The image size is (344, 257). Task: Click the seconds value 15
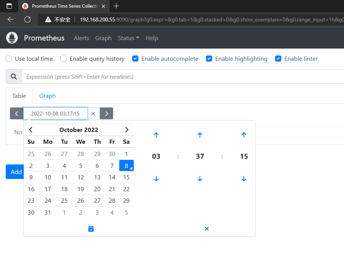244,156
